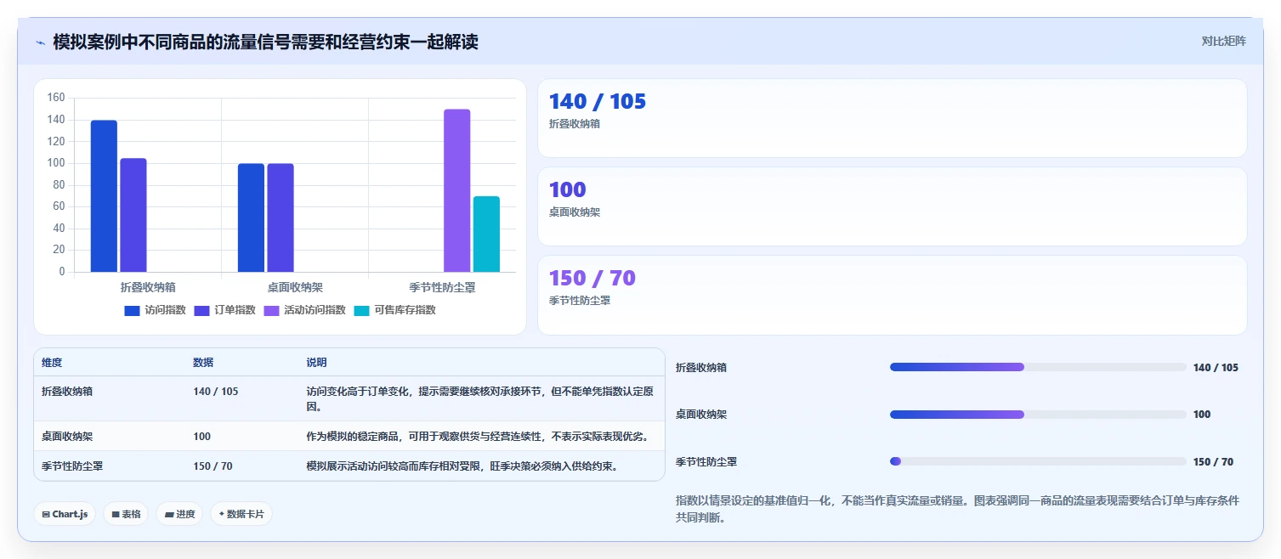Image resolution: width=1281 pixels, height=559 pixels.
Task: Click the 数据卡片 chip's sparkle icon
Action: (222, 514)
